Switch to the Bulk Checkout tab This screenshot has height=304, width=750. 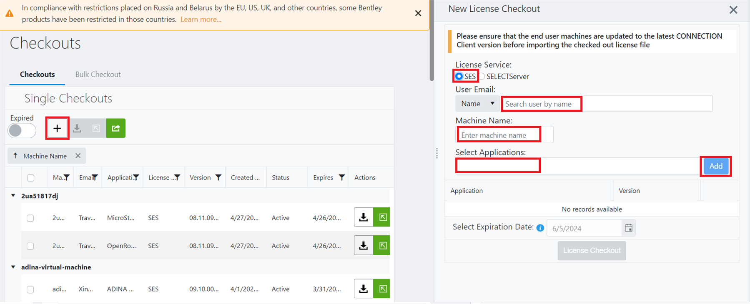click(98, 75)
